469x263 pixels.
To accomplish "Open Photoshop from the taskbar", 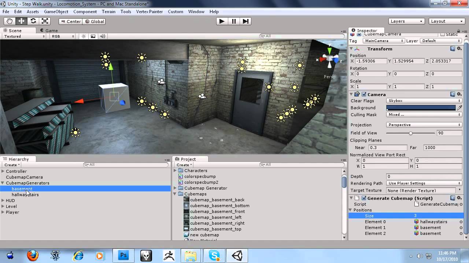I will 123,256.
